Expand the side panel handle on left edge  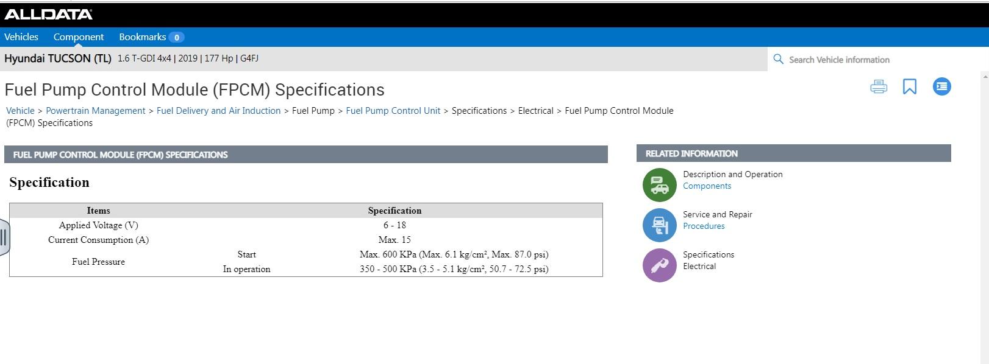pyautogui.click(x=4, y=237)
